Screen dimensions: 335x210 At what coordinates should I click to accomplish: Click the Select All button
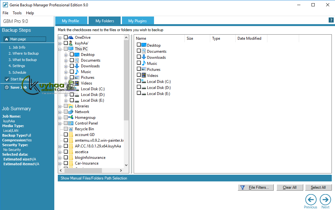pyautogui.click(x=318, y=187)
